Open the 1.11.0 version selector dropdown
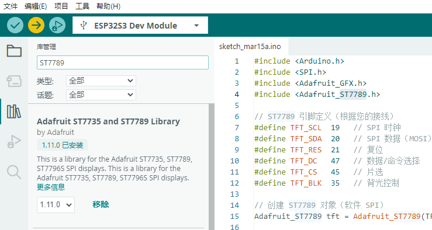Screen dimensions: 432x230 click(x=56, y=205)
